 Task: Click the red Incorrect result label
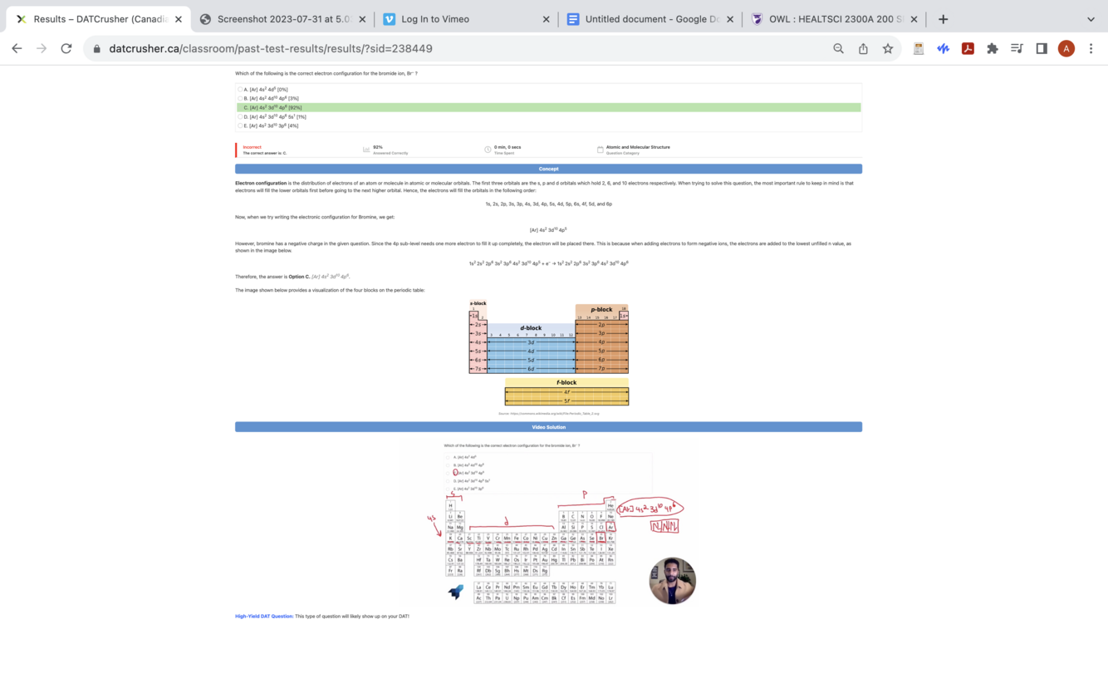pos(252,147)
